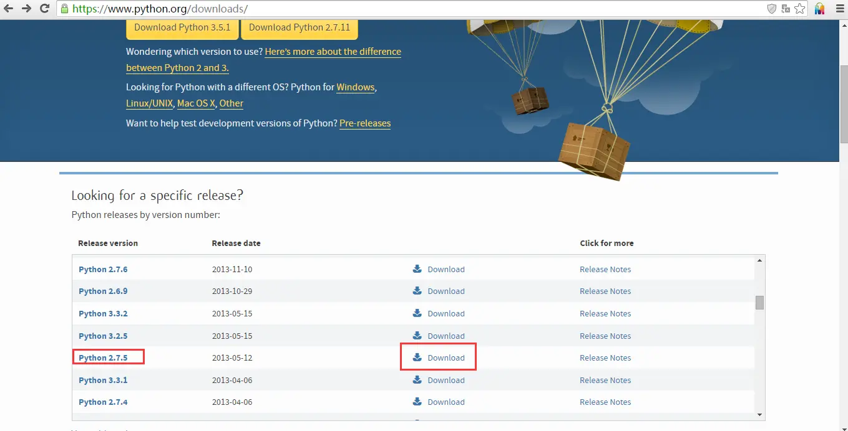Click the green padlock security icon
Screen dimensions: 848x431
pos(65,9)
